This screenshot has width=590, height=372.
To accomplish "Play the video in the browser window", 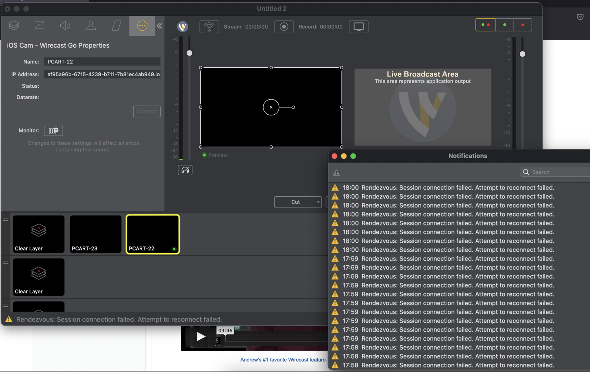I will [201, 336].
